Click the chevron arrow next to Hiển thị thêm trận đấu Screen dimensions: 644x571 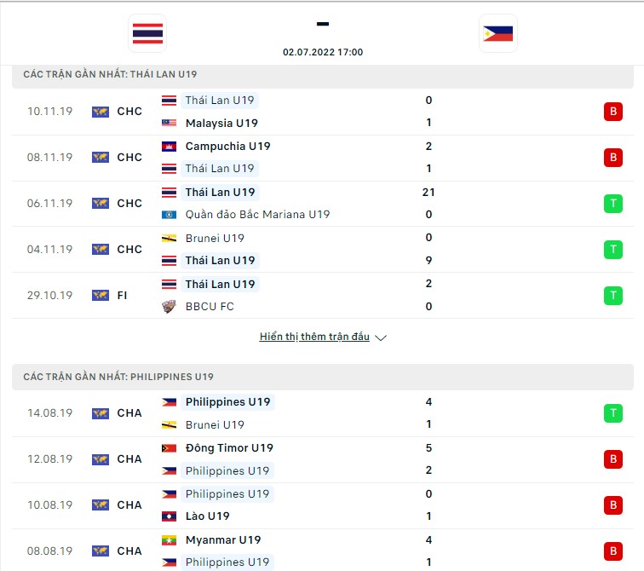[381, 337]
